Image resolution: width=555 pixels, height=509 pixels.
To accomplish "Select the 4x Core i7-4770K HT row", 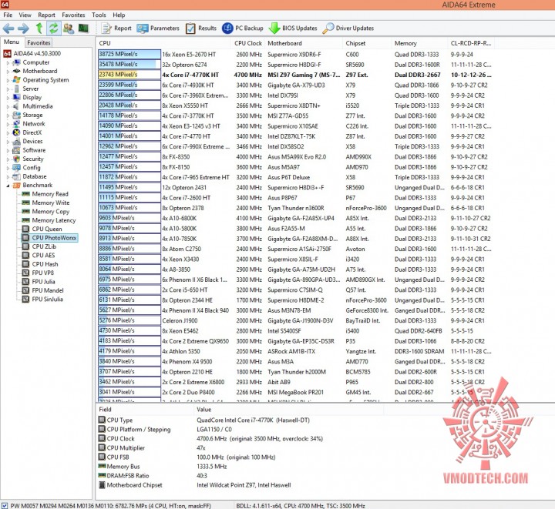I will [x=294, y=75].
